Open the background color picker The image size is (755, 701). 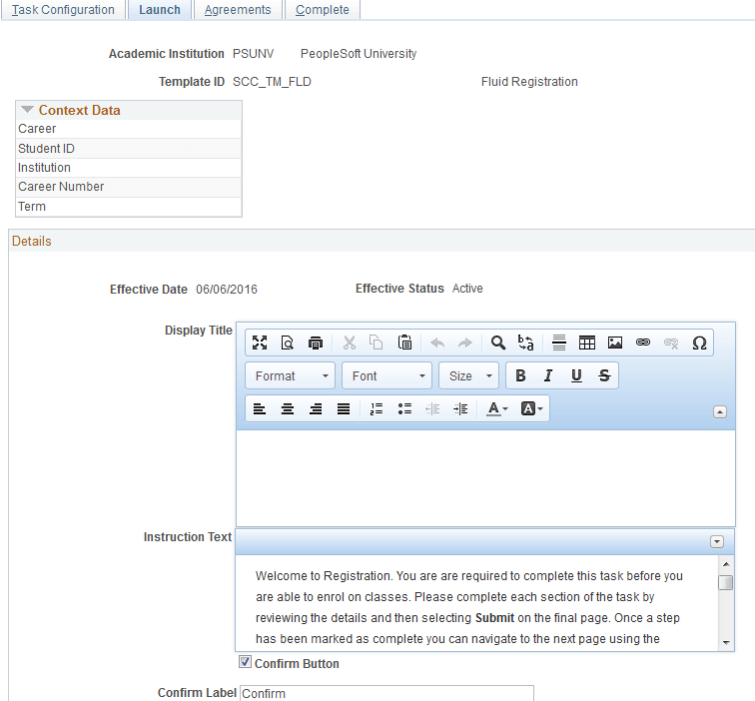coord(531,408)
